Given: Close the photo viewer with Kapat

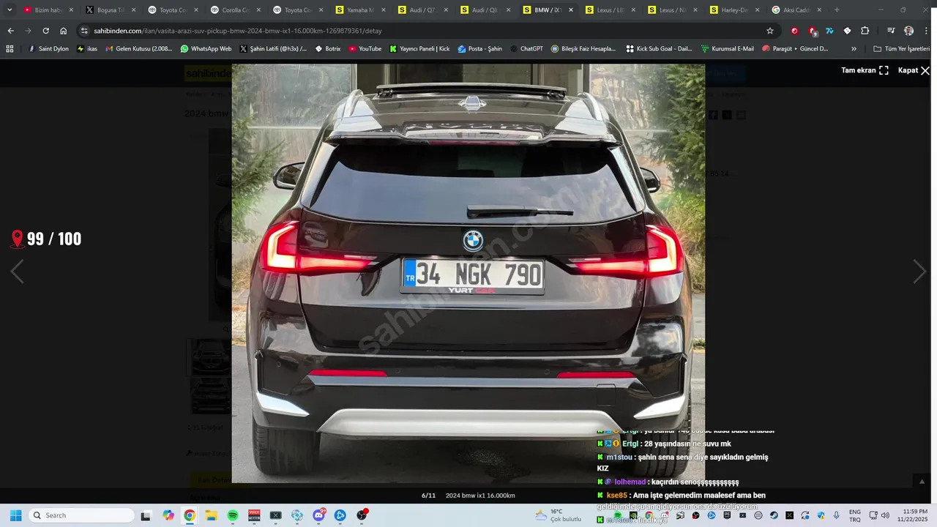Looking at the screenshot, I should [x=914, y=70].
